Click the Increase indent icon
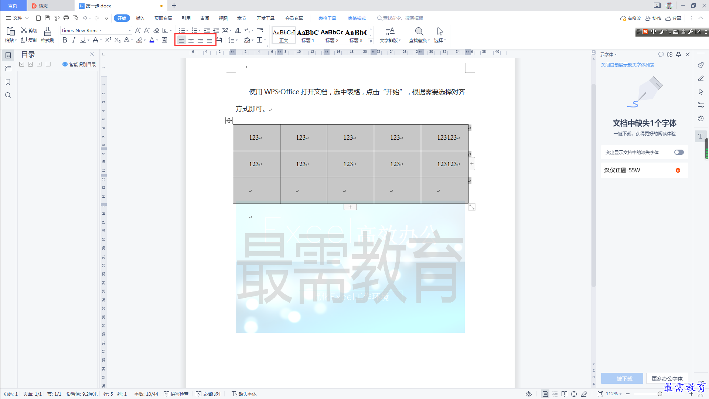 216,30
